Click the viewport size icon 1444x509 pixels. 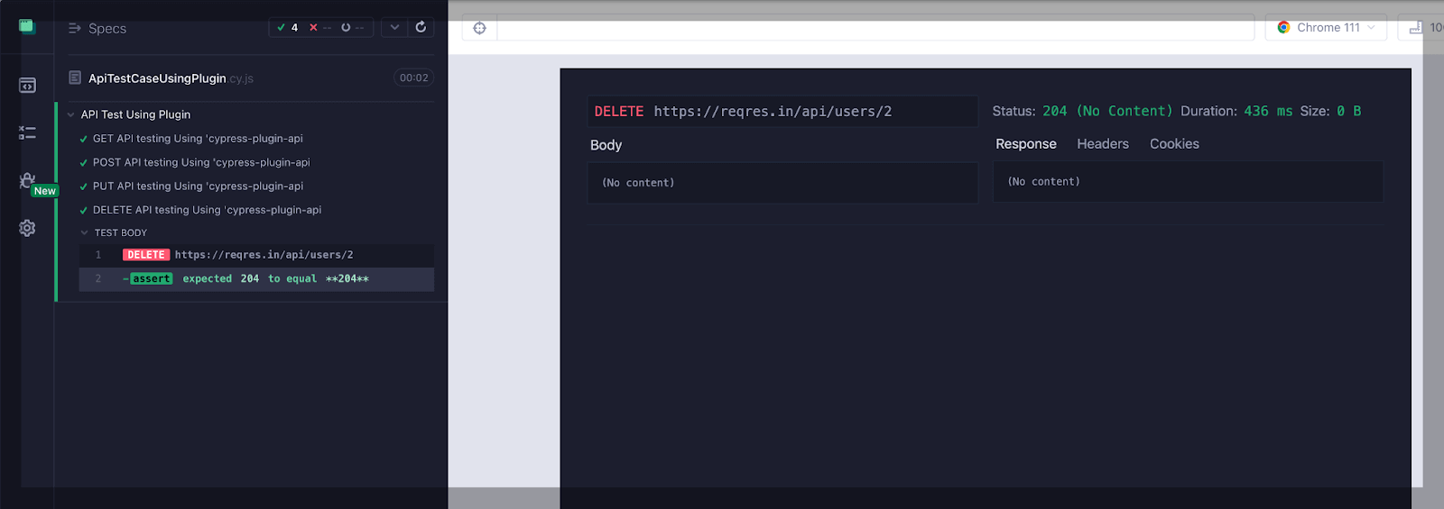tap(1415, 28)
